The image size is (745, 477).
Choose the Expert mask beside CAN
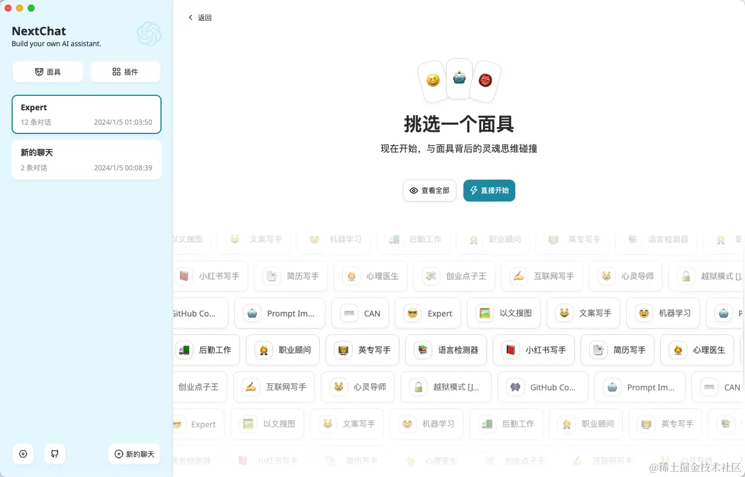pos(428,313)
